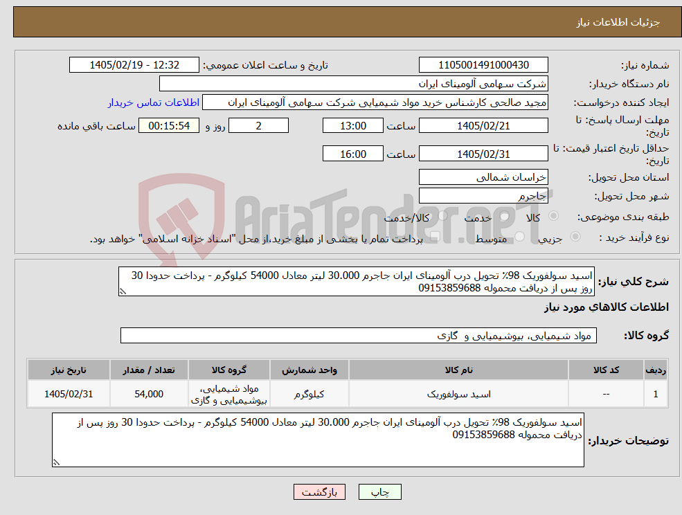Click the price validity date 1405/02/31 field

(483, 154)
